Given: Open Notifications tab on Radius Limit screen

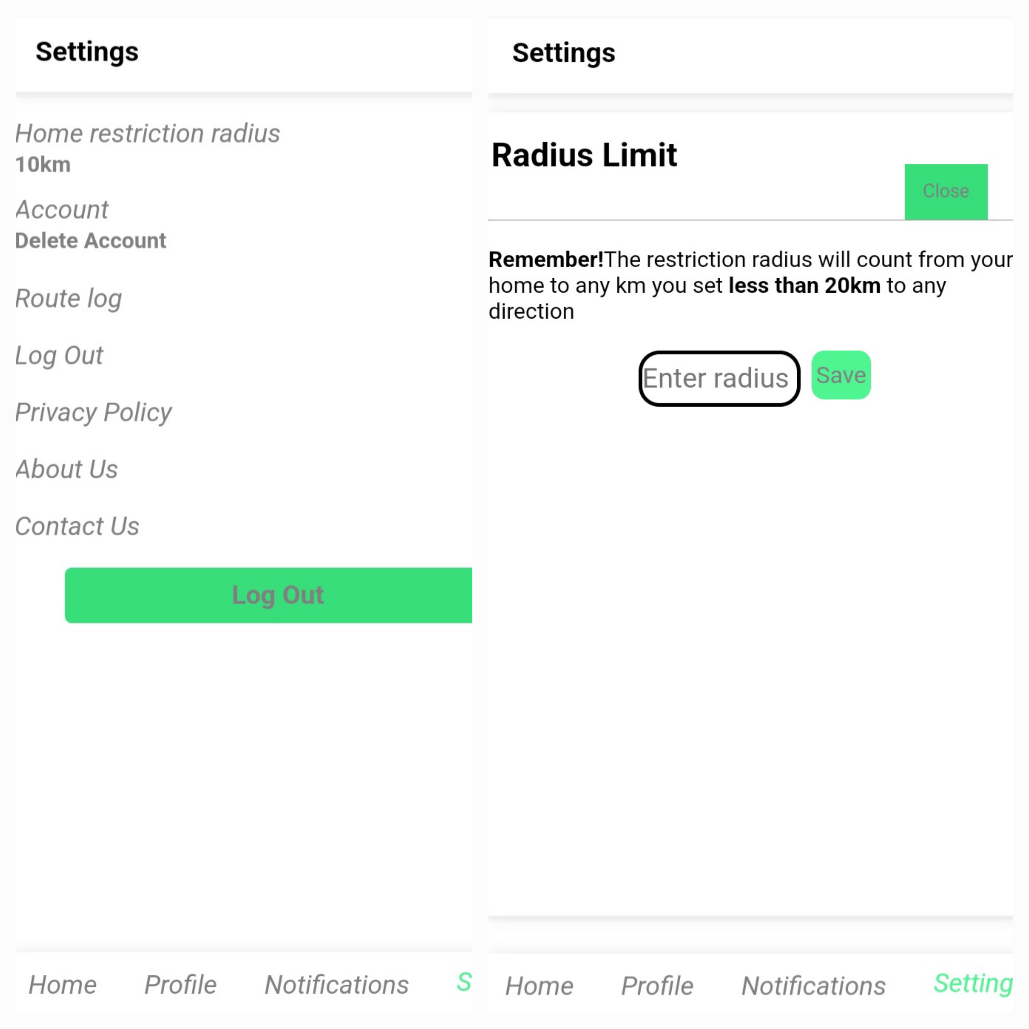Looking at the screenshot, I should 813,986.
